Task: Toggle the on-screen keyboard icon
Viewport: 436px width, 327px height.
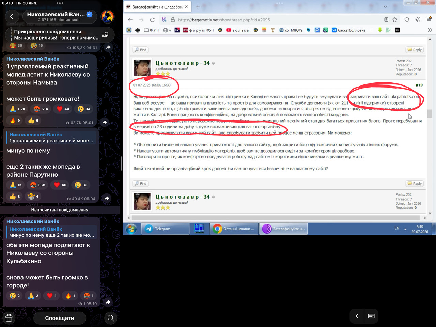Action: coord(371,316)
